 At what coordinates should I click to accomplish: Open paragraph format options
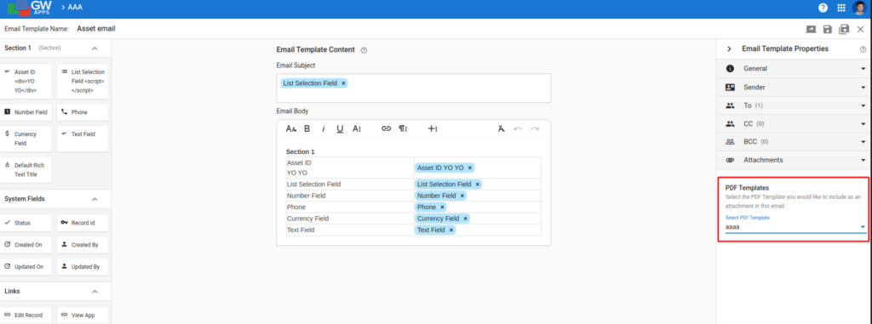click(x=403, y=128)
